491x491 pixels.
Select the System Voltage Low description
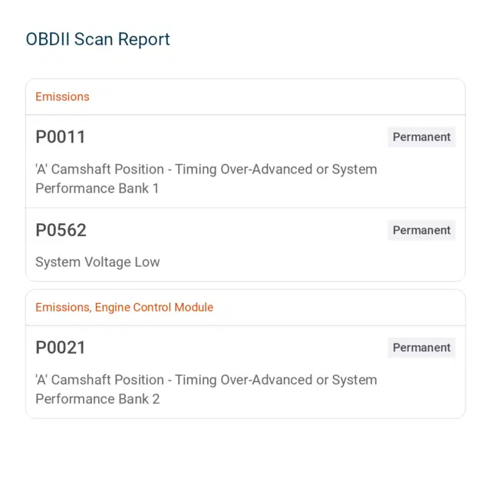tap(97, 262)
